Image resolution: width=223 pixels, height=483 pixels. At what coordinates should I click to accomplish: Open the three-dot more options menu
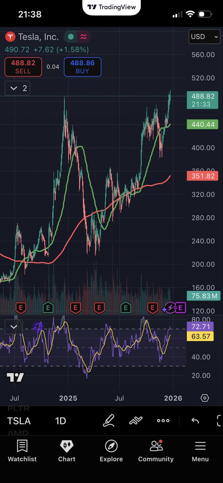coord(163,421)
